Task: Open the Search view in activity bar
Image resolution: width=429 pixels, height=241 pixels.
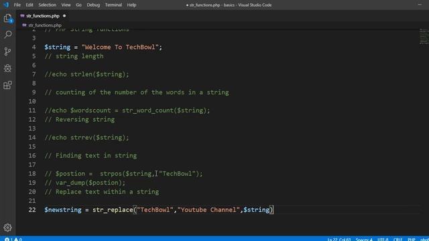Action: 7,34
